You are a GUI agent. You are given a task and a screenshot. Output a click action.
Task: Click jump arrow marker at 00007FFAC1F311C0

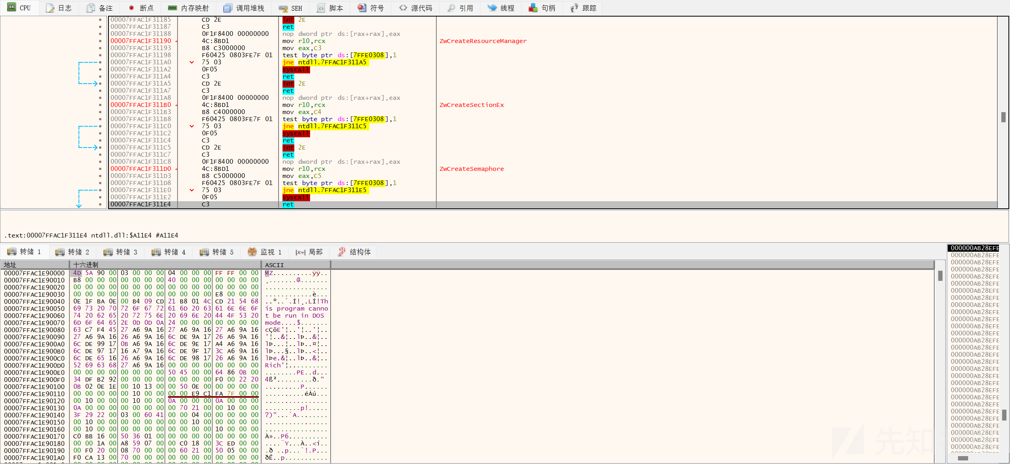point(192,126)
